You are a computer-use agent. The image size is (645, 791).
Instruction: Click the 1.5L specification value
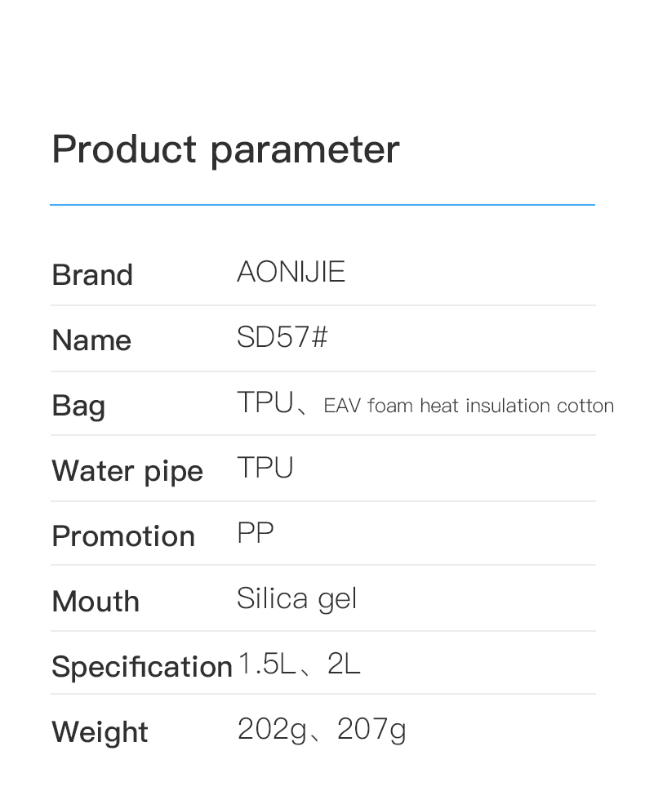pos(265,664)
